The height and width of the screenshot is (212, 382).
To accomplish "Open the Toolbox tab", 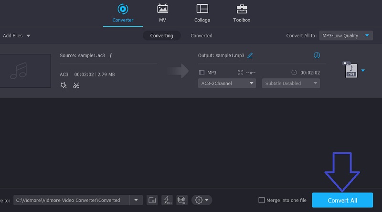I will tap(242, 13).
